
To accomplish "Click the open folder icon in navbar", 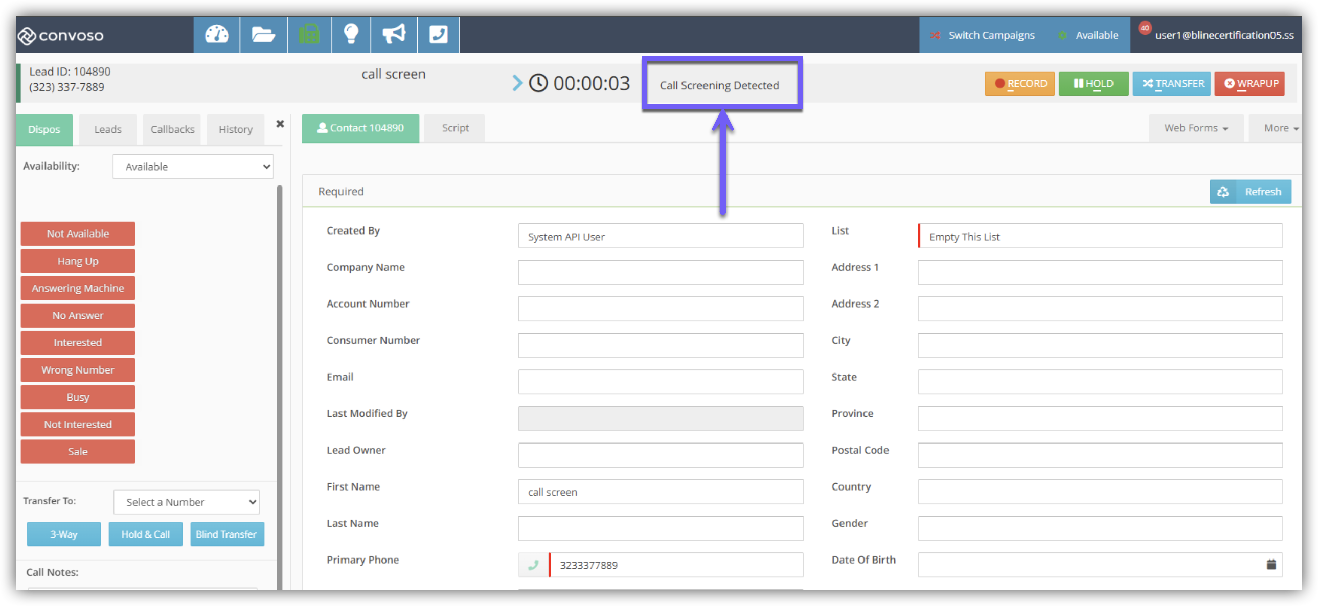I will [x=263, y=35].
